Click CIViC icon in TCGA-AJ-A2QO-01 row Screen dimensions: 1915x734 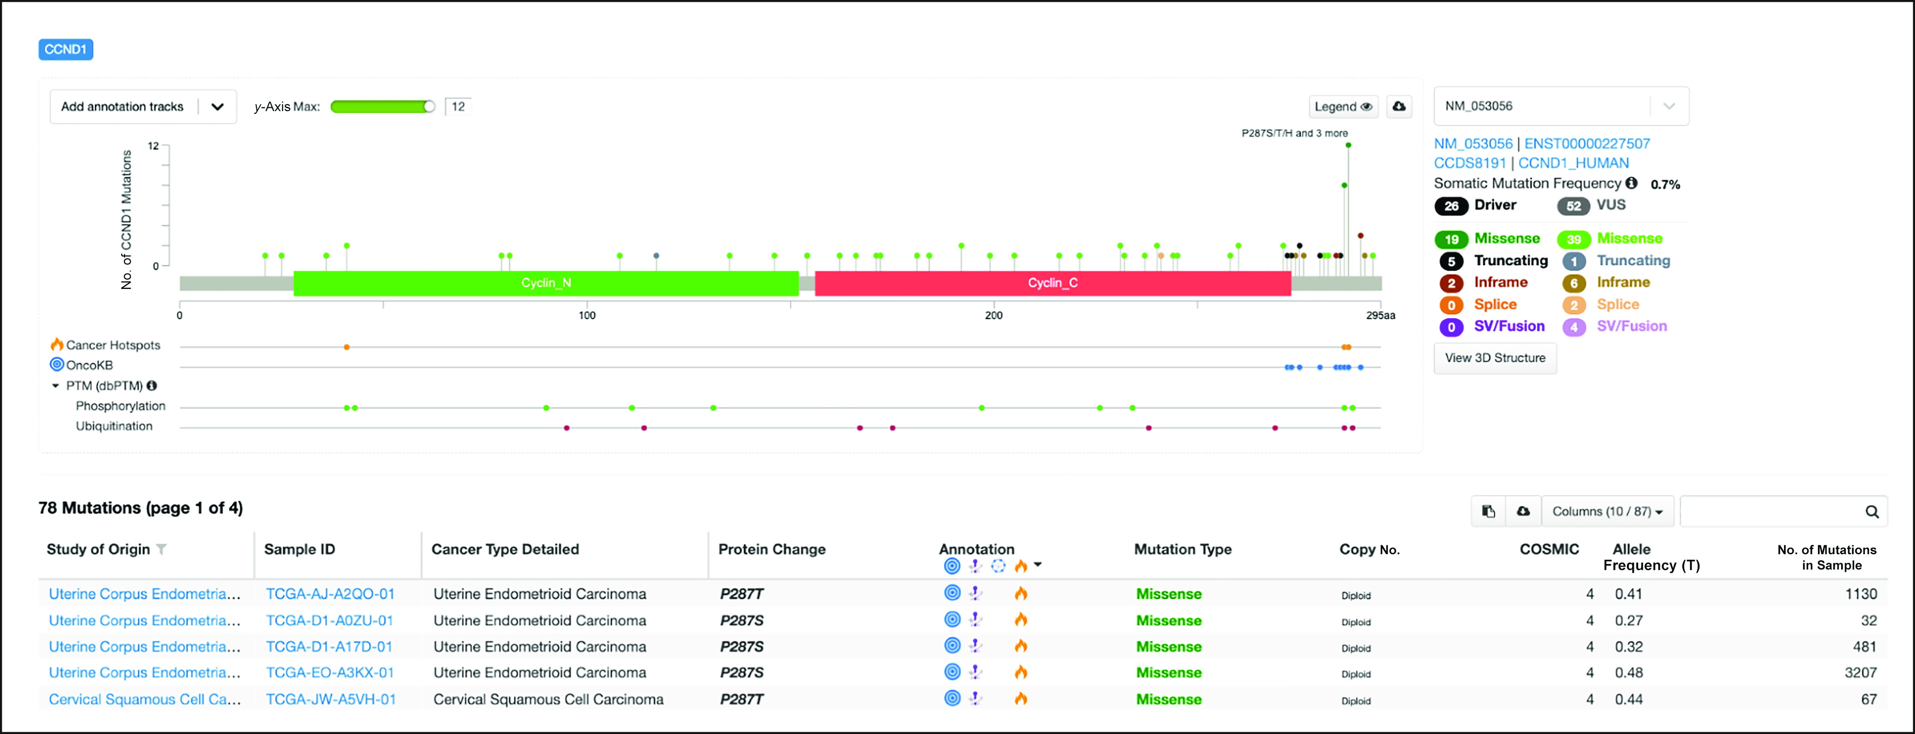coord(975,593)
